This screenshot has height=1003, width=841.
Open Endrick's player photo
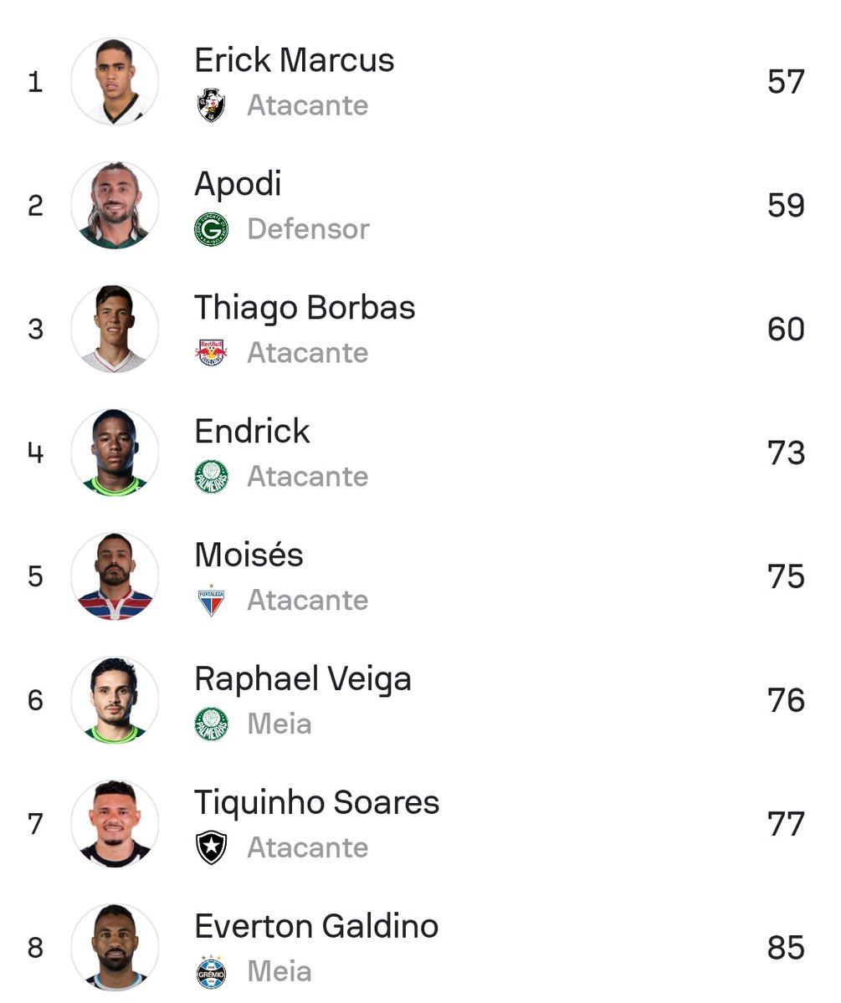[x=115, y=453]
